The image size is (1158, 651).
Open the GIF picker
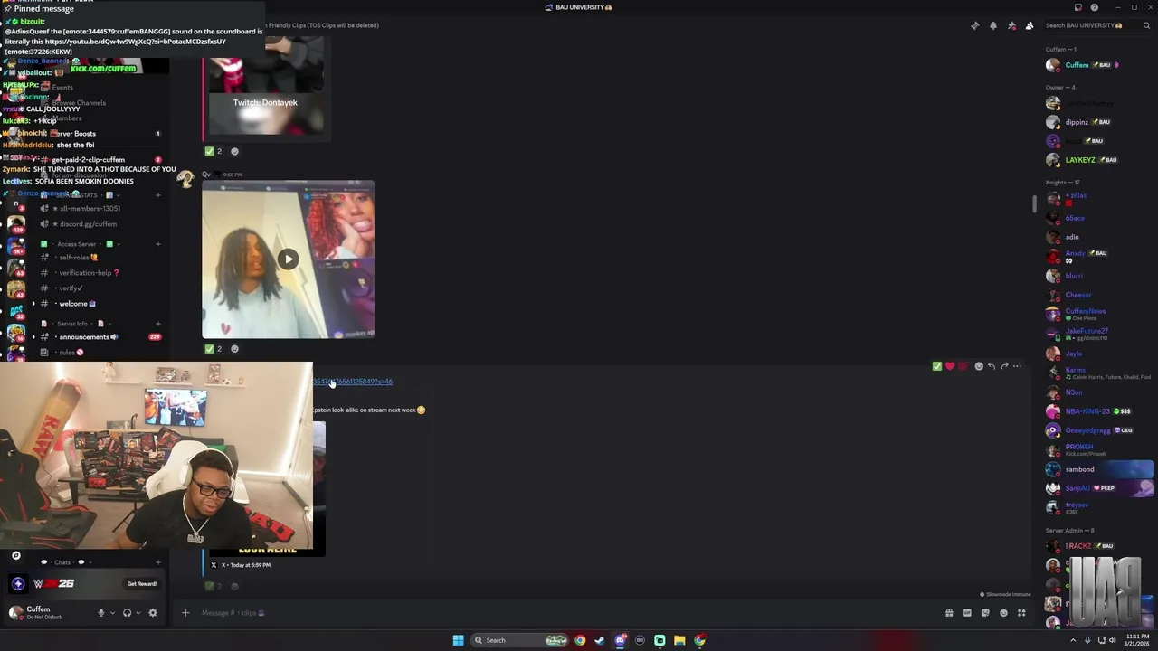point(967,613)
